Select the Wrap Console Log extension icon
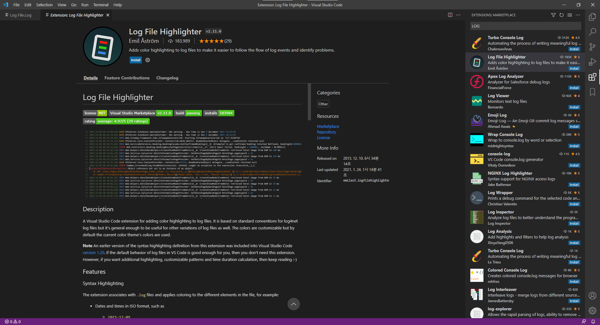The width and height of the screenshot is (600, 325). pos(477,140)
